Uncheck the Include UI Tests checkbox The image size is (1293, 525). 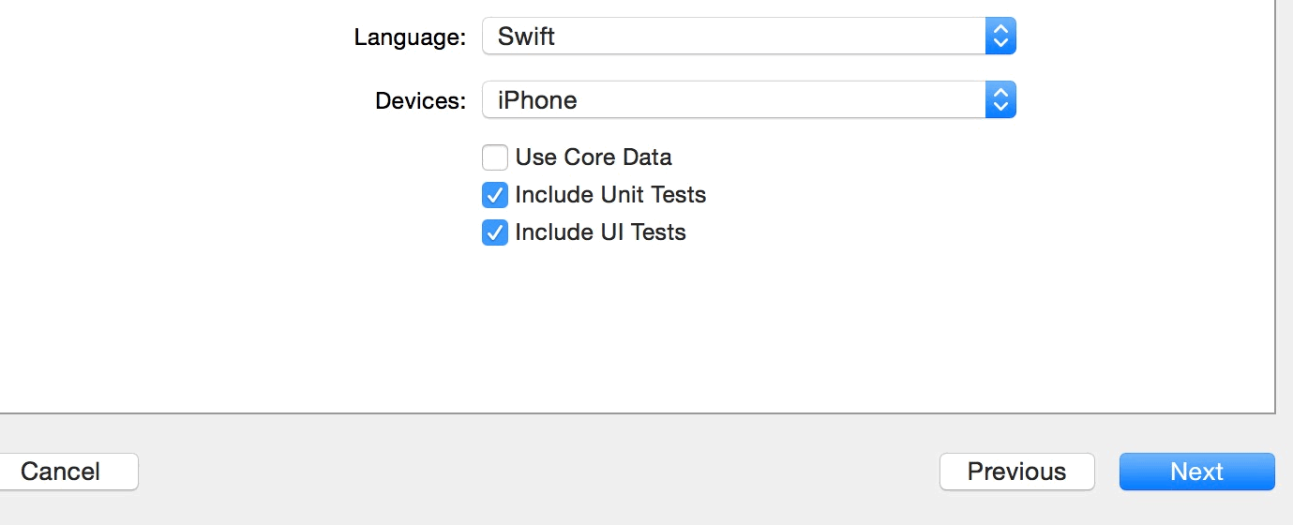[x=495, y=232]
